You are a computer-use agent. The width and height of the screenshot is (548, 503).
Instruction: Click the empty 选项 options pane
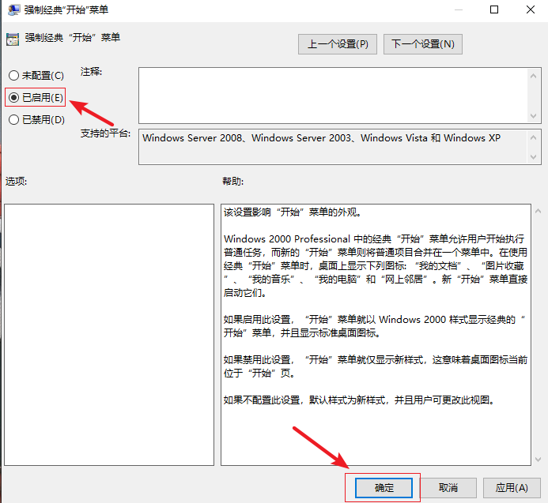(108, 334)
